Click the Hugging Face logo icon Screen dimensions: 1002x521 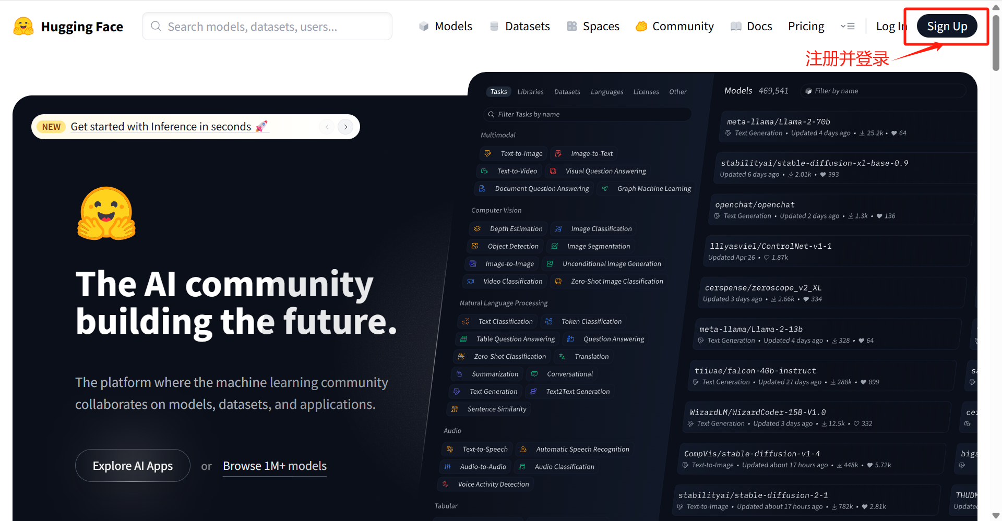click(23, 27)
